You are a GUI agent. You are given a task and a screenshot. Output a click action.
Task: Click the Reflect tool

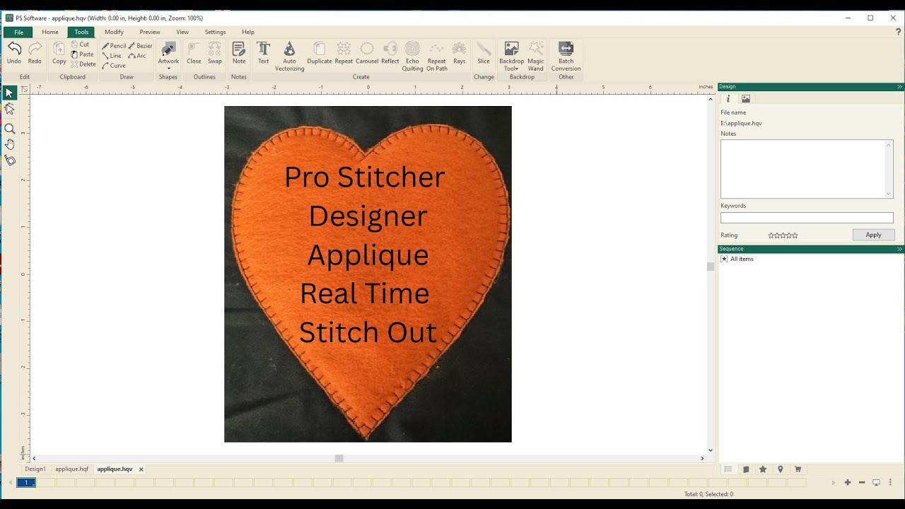(x=390, y=53)
